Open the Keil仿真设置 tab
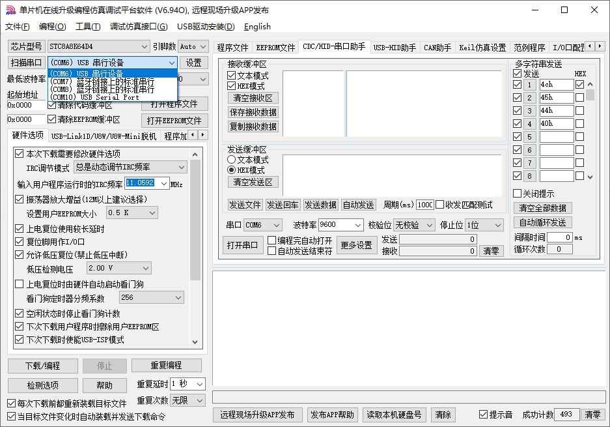 482,48
